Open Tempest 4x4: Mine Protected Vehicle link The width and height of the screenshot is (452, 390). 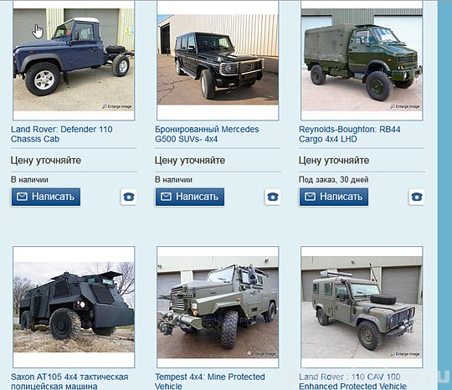209,382
